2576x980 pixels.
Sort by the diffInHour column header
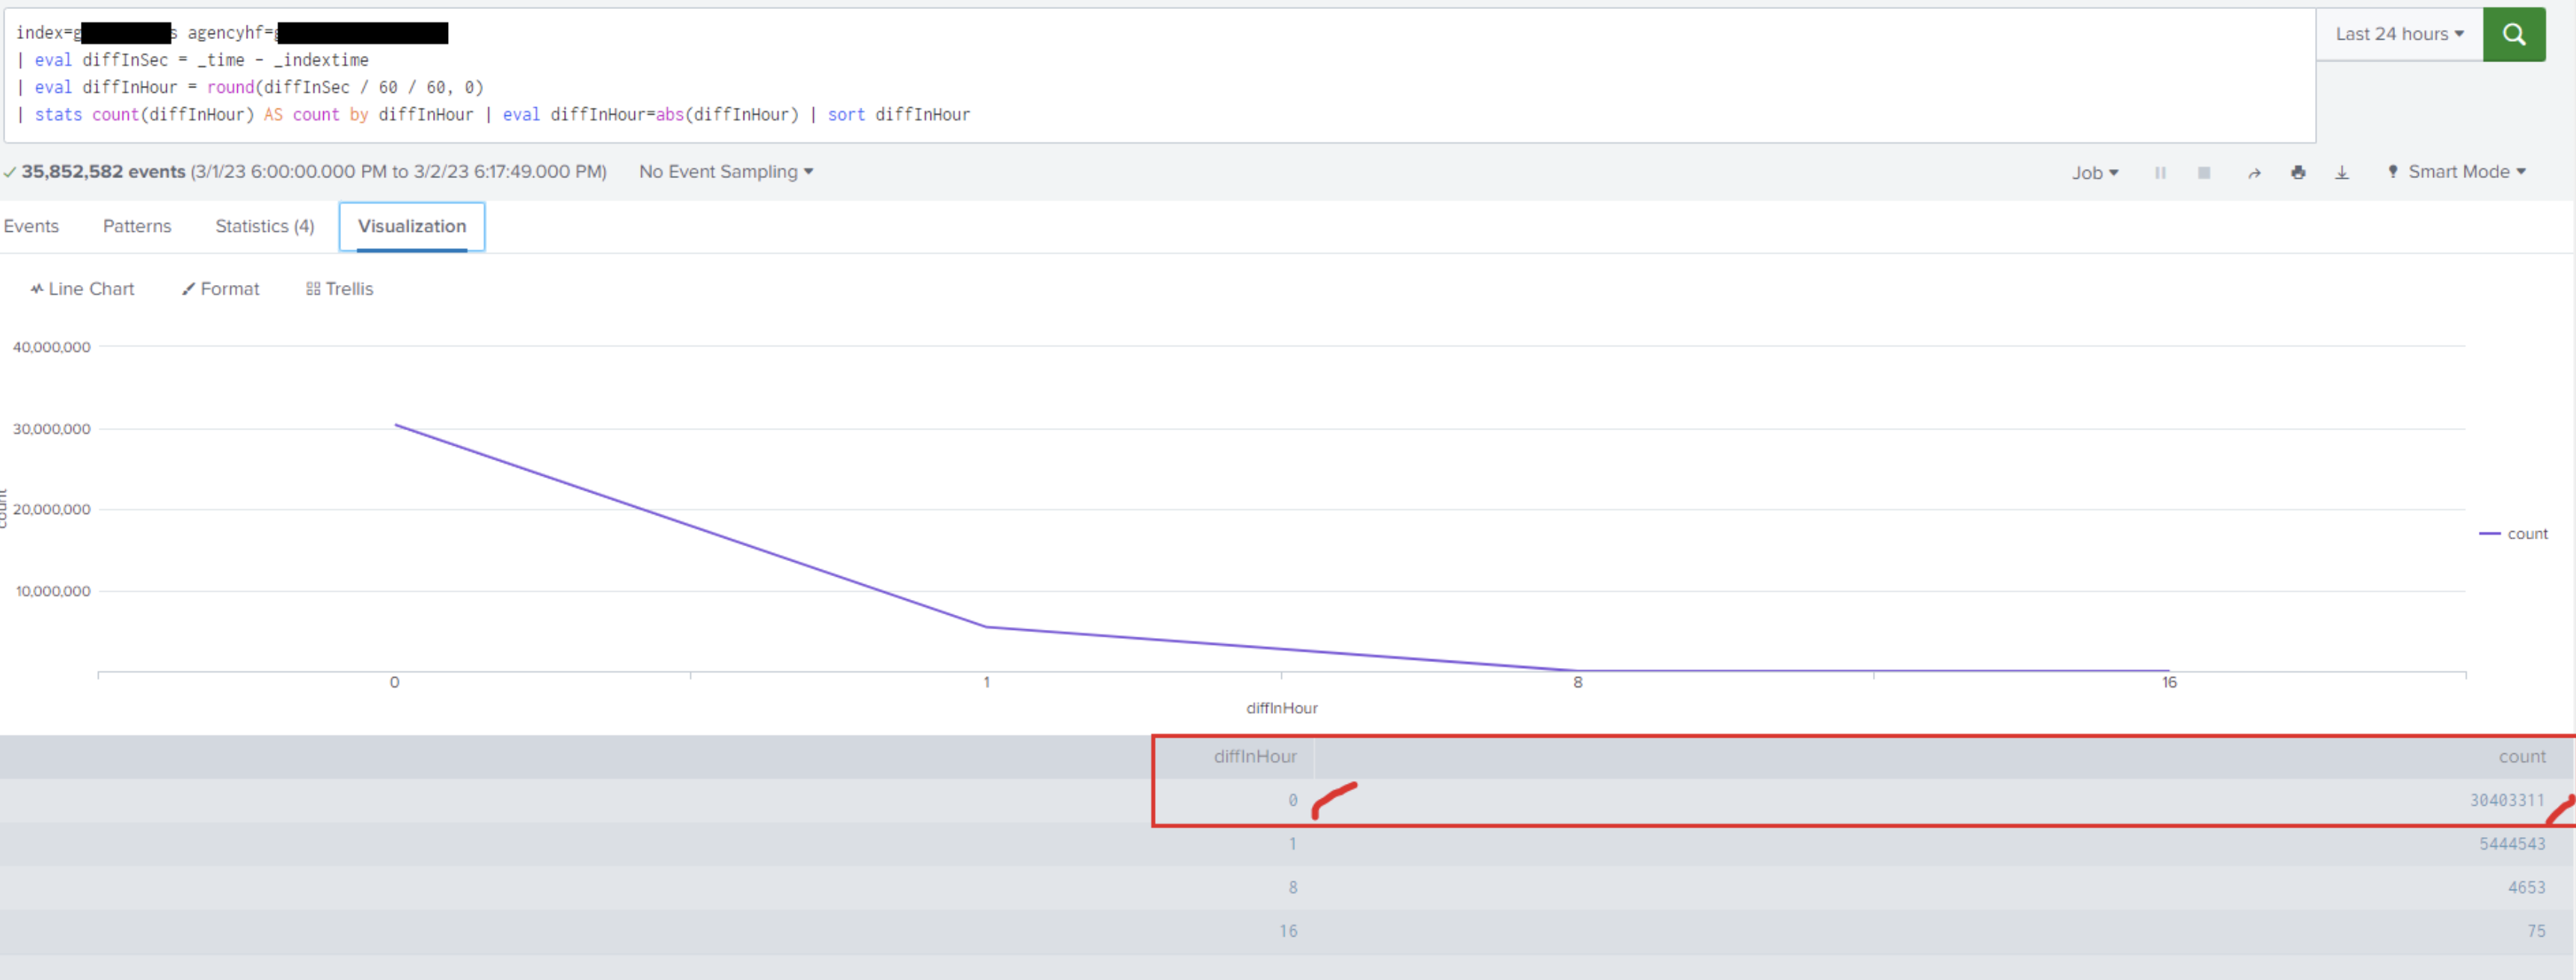click(x=1254, y=757)
